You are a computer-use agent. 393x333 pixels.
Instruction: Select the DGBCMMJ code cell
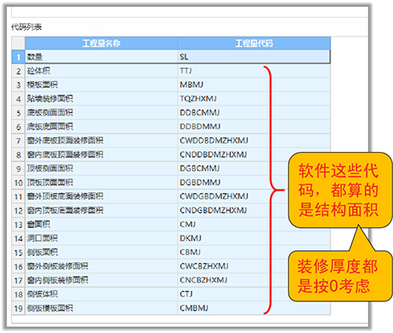tap(254, 168)
